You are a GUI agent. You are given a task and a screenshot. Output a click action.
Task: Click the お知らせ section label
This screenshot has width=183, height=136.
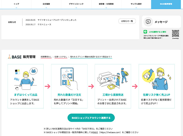[12, 22]
